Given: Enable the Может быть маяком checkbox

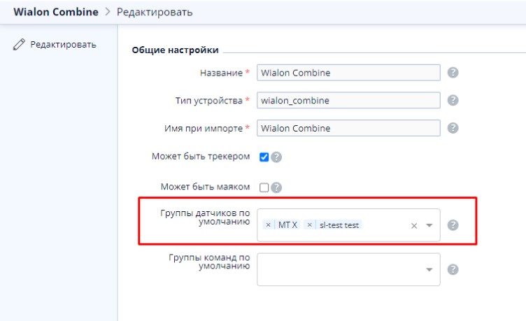Looking at the screenshot, I should [x=264, y=187].
